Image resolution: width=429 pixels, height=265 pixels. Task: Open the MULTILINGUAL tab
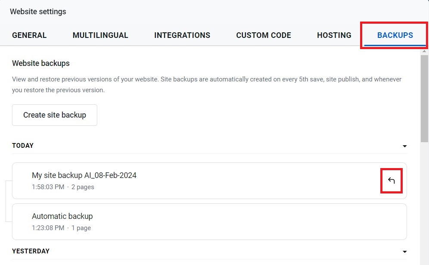pyautogui.click(x=100, y=35)
